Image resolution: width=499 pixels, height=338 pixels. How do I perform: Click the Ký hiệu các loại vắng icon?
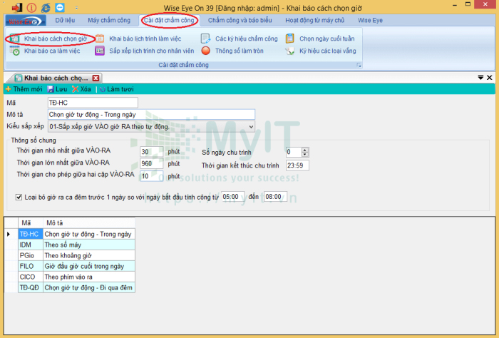tap(289, 51)
